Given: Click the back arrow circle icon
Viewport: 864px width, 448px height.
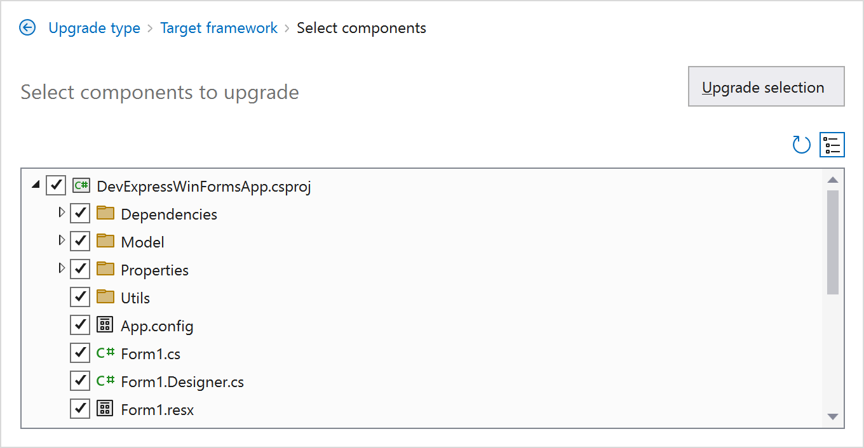Looking at the screenshot, I should (x=27, y=28).
